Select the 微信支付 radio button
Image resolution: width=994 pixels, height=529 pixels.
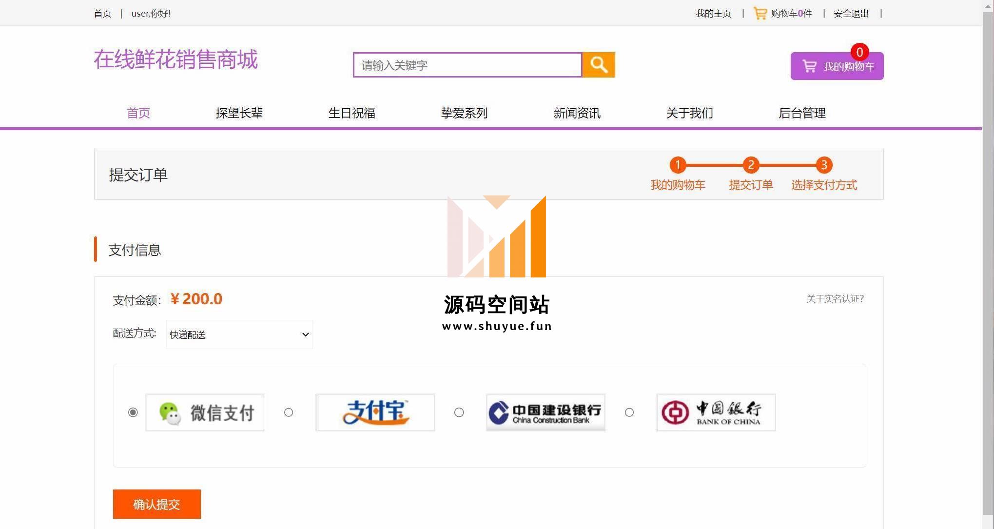pos(133,412)
